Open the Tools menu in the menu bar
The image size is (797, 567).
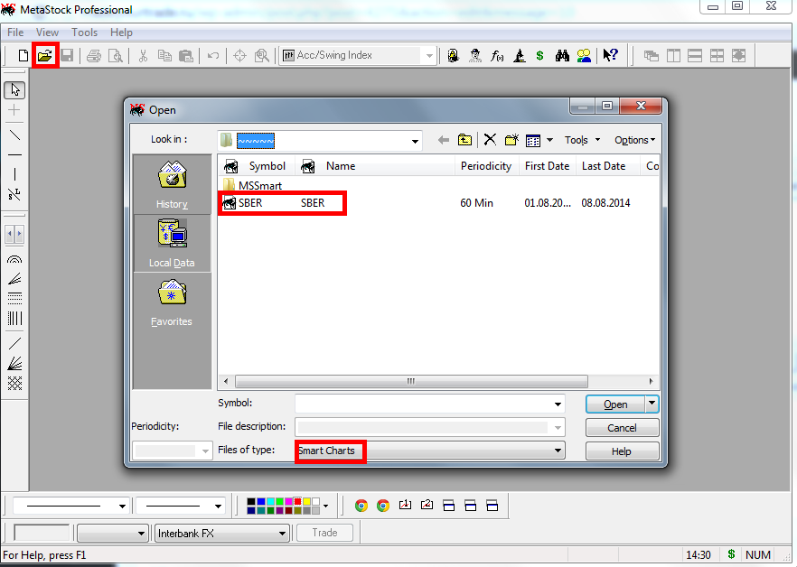point(84,33)
